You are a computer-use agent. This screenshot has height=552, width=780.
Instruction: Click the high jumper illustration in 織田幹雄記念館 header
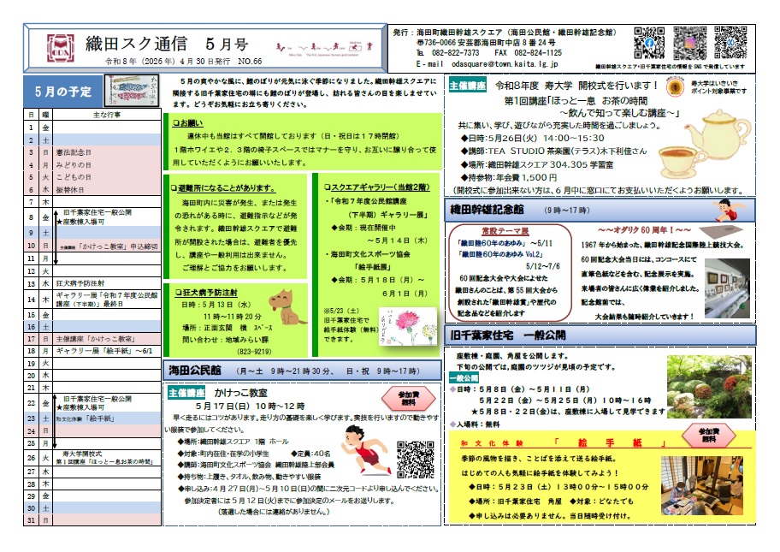point(729,210)
